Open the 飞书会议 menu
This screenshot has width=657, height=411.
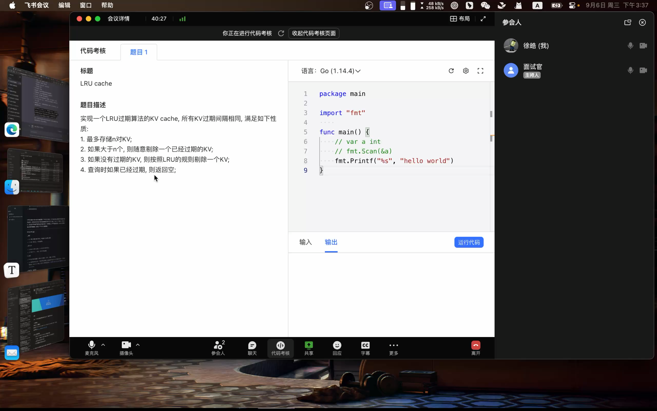[37, 5]
